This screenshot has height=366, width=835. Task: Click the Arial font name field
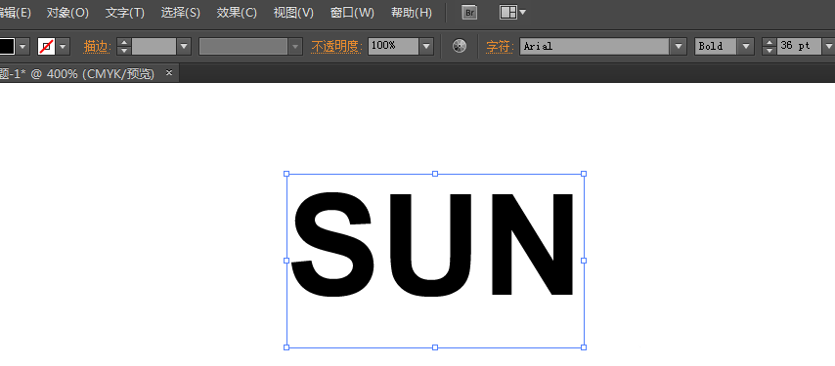point(594,47)
